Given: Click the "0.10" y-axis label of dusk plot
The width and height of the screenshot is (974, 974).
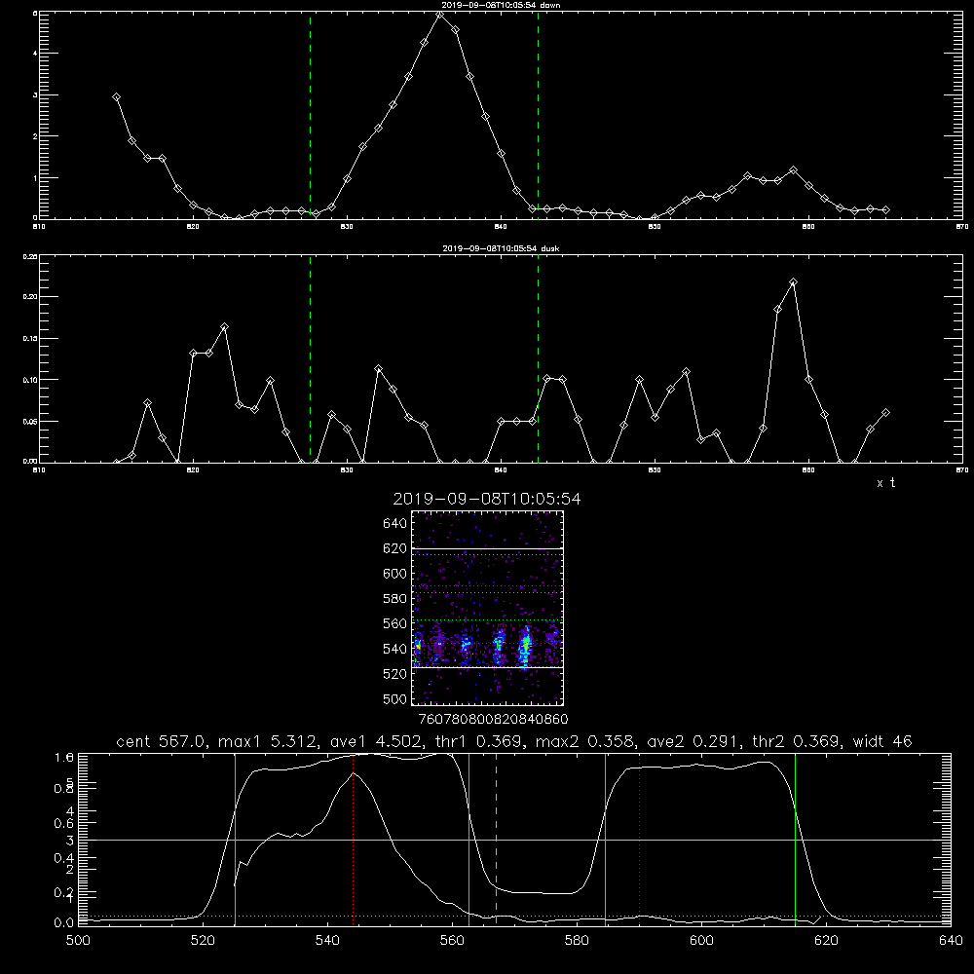Looking at the screenshot, I should coord(30,380).
